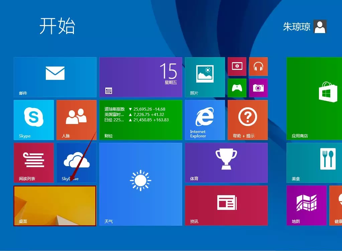Open the Sports (体育) trophy tile
This screenshot has height=251, width=342.
click(226, 163)
